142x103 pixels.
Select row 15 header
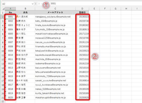[x=3, y=72]
